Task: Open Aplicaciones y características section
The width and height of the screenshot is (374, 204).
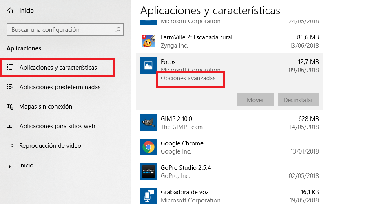Action: (x=58, y=67)
